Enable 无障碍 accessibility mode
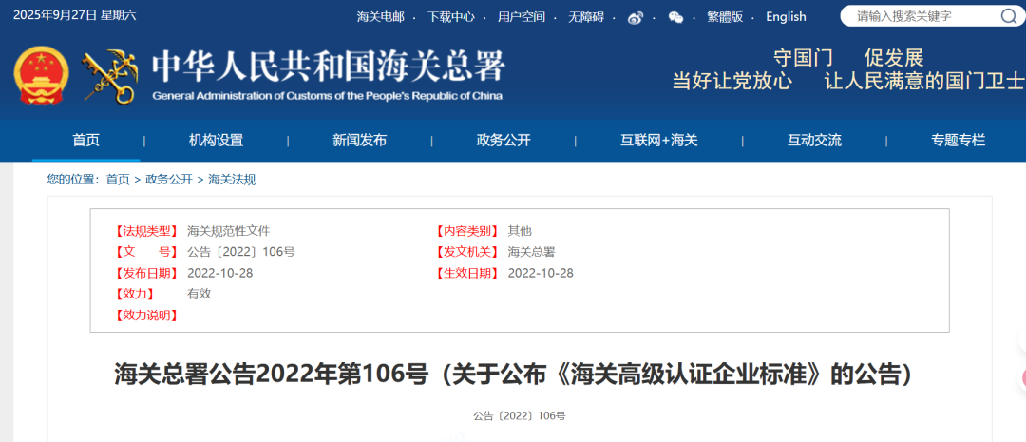1026x442 pixels. coord(586,17)
